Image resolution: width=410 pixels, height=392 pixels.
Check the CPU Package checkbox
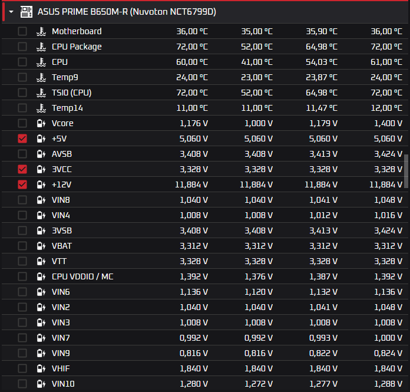coord(22,47)
